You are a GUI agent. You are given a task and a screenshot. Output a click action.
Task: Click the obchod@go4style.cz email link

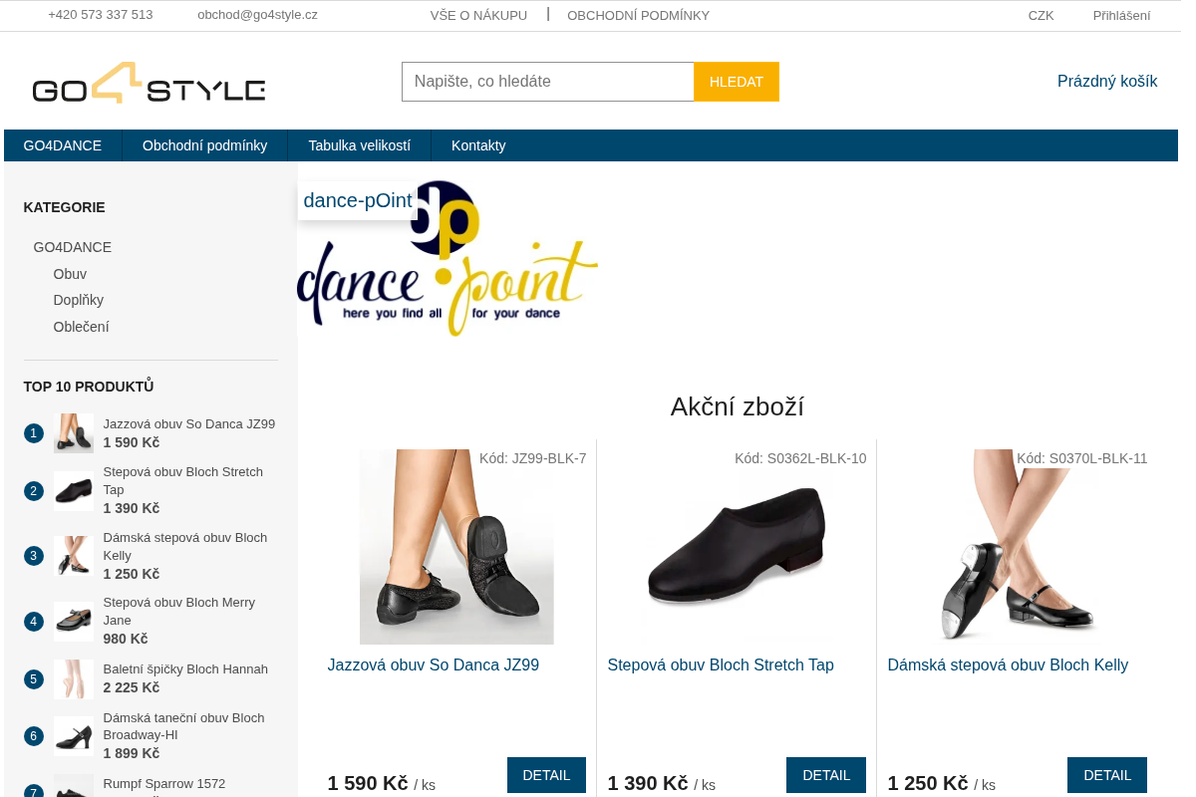point(257,15)
